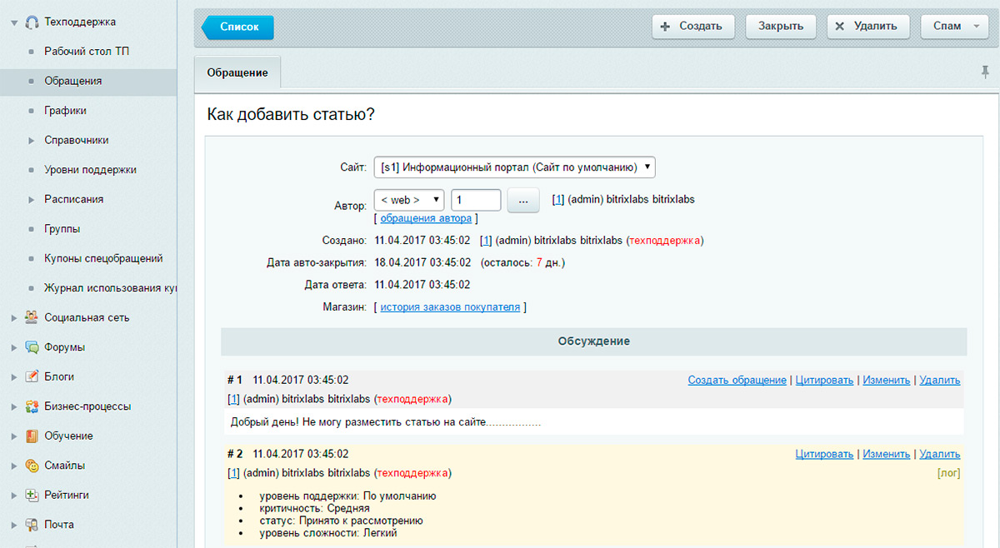Open the site selection dropdown
The height and width of the screenshot is (548, 1000).
514,167
